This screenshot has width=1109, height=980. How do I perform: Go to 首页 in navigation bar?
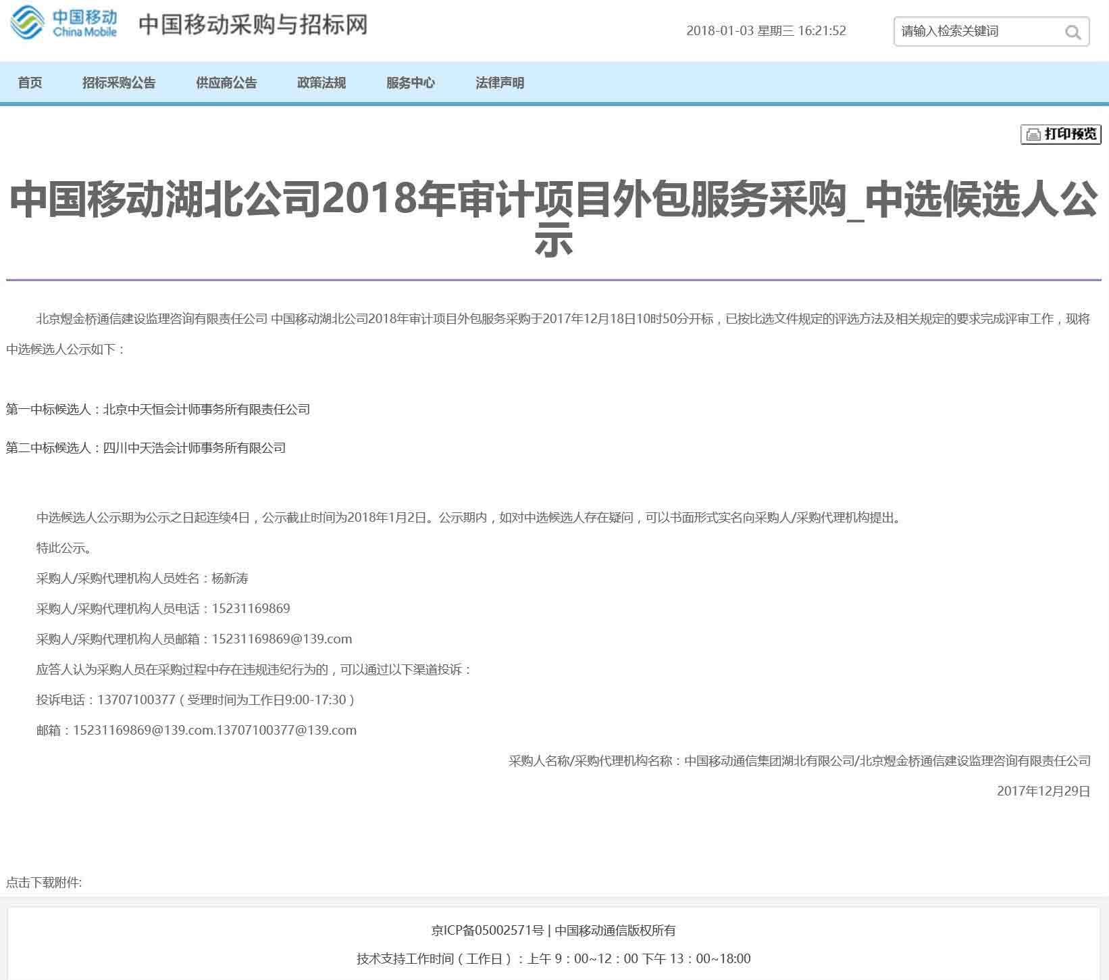click(30, 82)
